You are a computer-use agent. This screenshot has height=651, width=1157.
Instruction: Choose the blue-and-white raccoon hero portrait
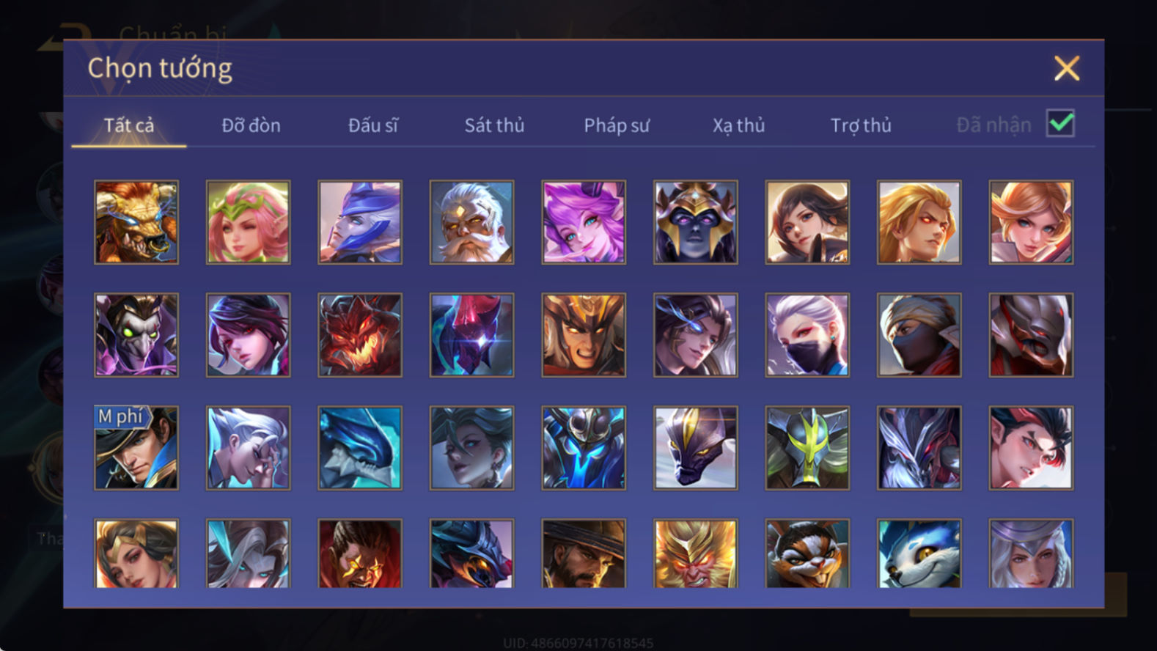click(x=919, y=553)
